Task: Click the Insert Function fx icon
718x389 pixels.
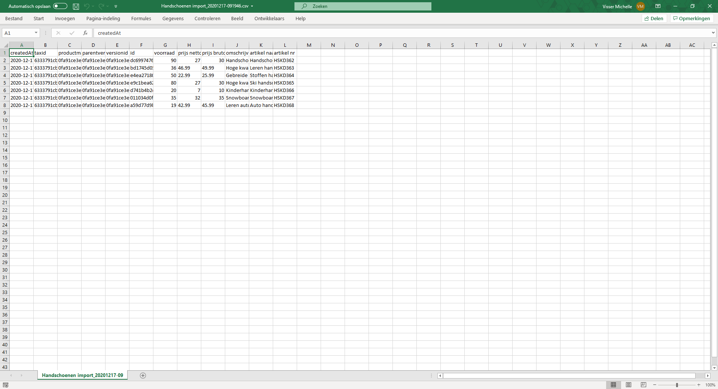Action: click(85, 33)
